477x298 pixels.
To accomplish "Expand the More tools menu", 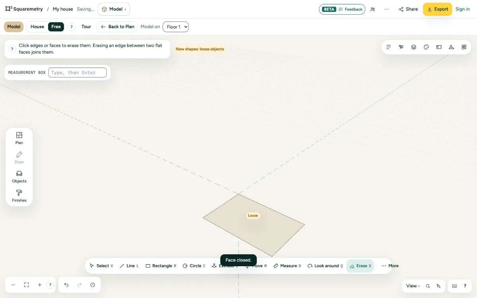I will [390, 266].
